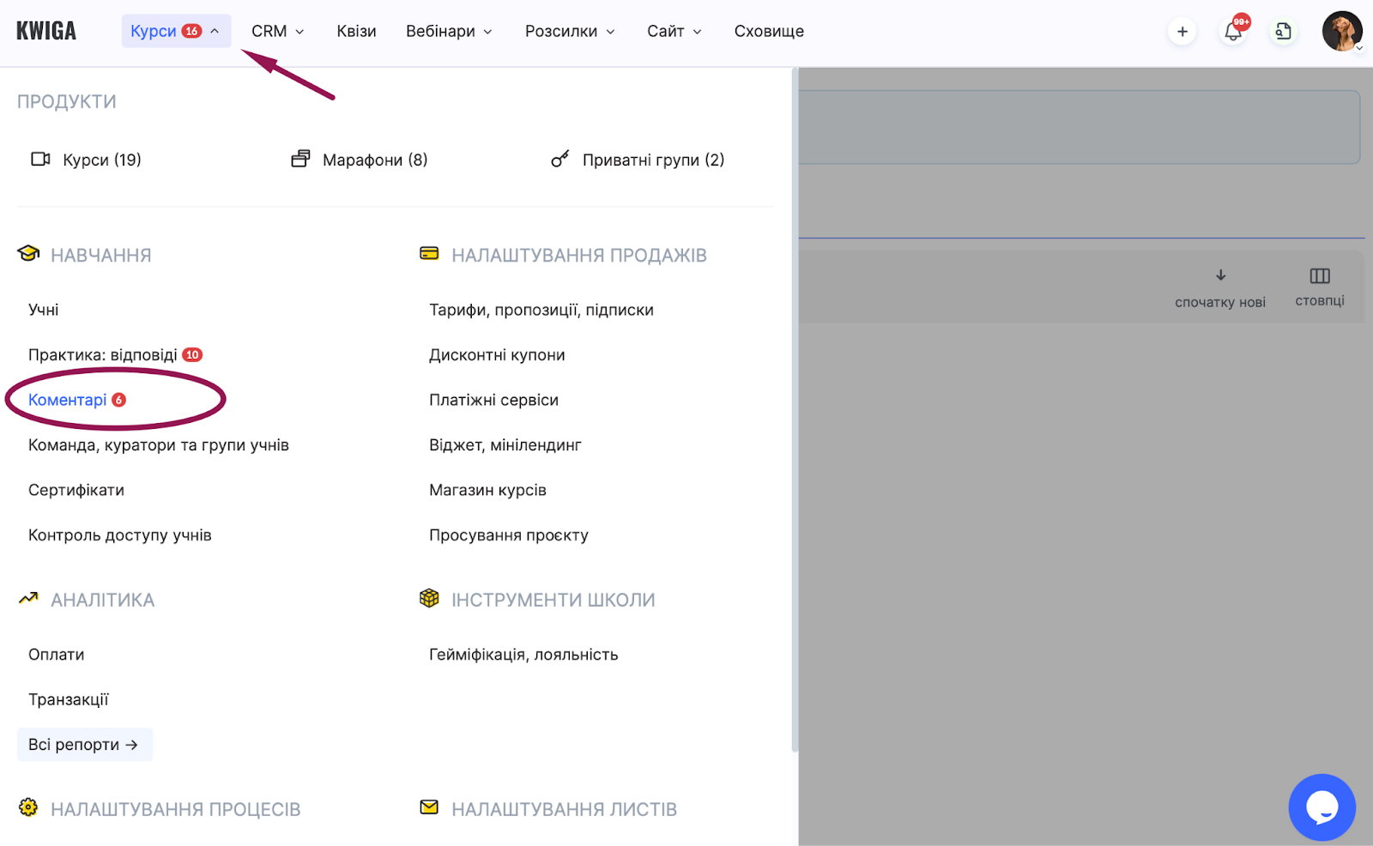The width and height of the screenshot is (1373, 846).
Task: Expand the Вебінари dropdown
Action: tap(449, 32)
